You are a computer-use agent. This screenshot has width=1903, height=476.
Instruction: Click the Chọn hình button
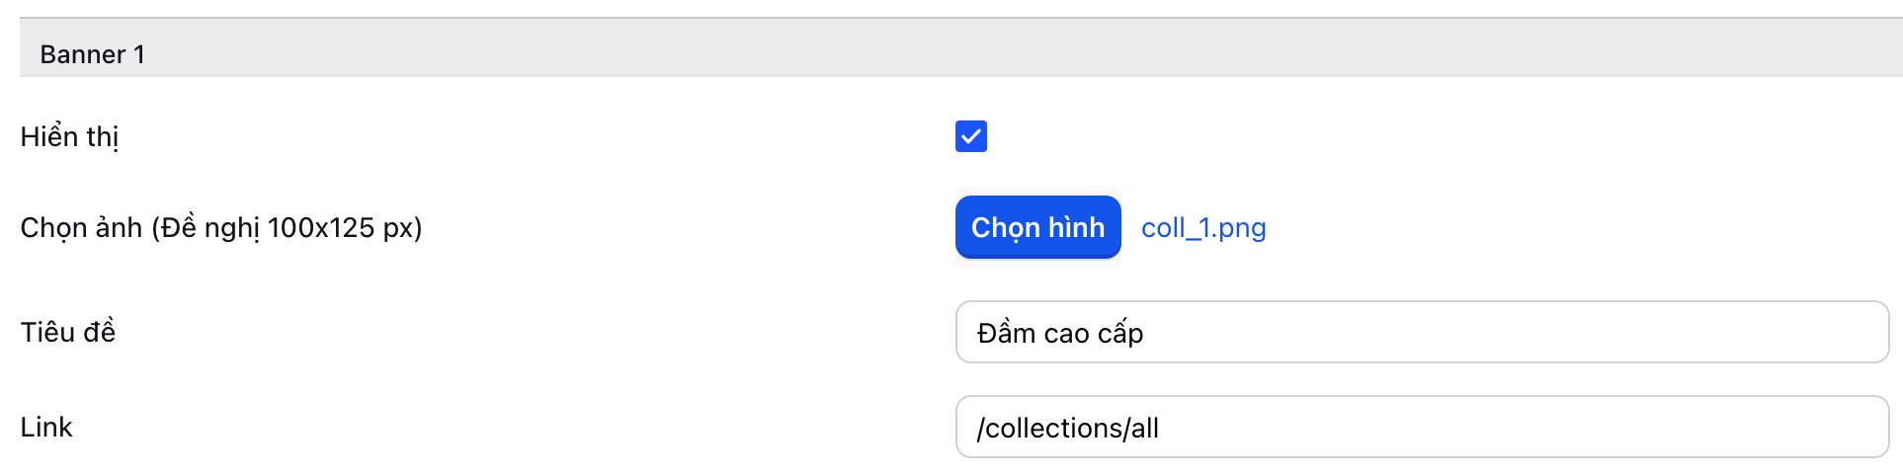pos(1037,227)
